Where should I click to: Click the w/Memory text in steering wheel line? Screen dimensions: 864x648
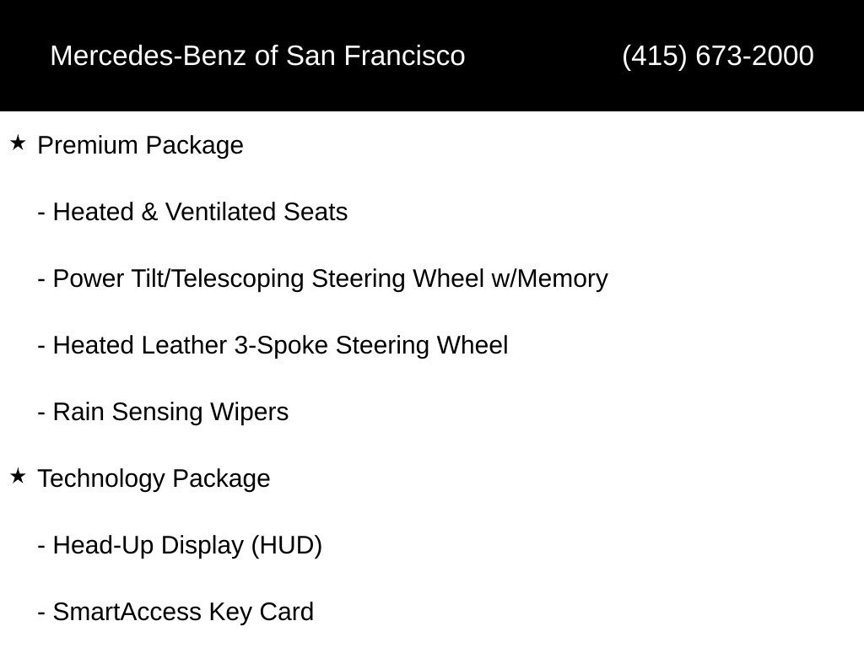pos(550,278)
